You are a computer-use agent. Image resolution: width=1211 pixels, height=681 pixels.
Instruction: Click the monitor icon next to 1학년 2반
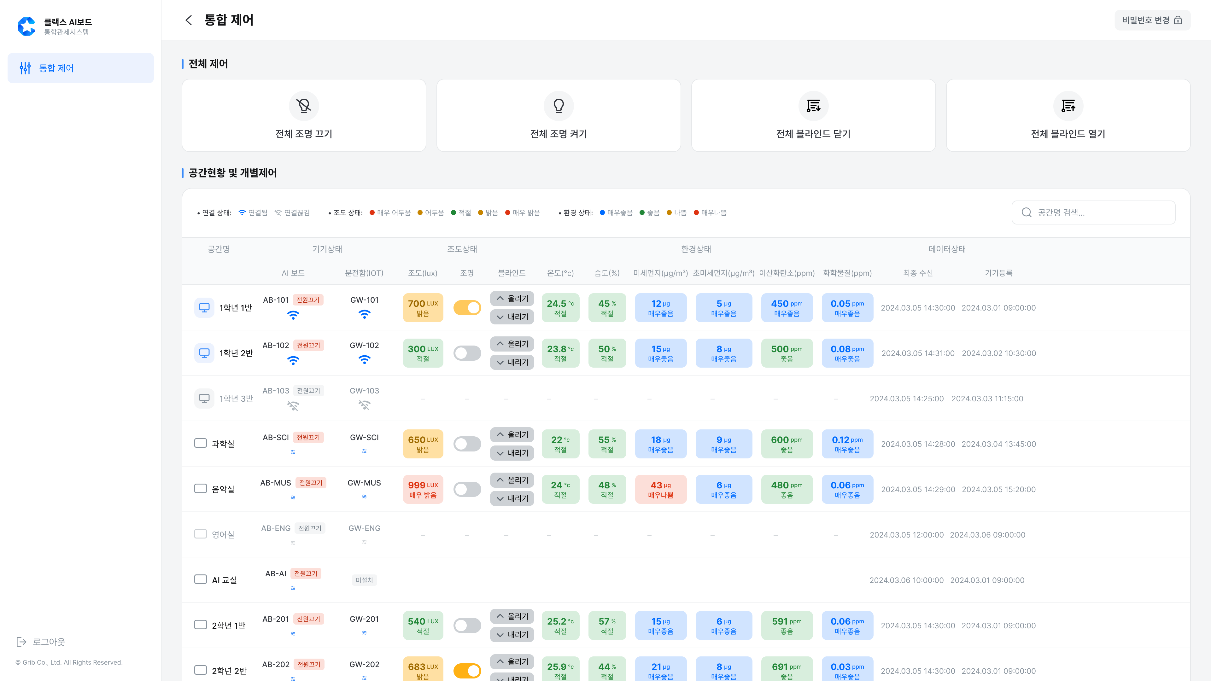(x=204, y=353)
